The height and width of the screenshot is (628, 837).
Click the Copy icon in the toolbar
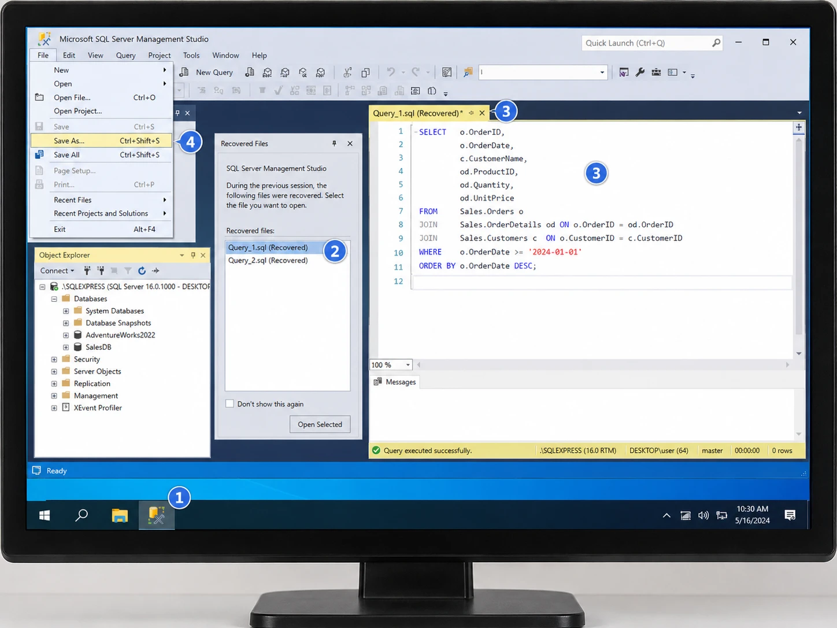click(x=365, y=72)
